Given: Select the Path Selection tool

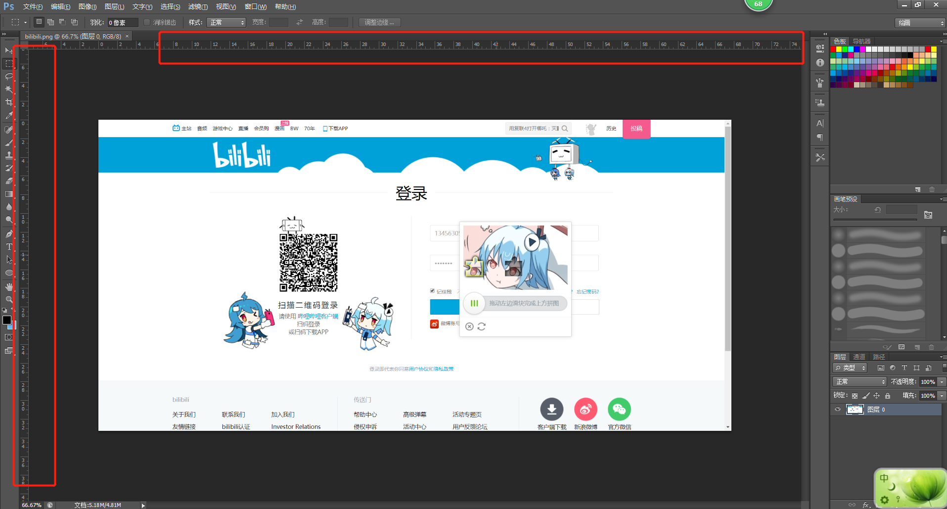Looking at the screenshot, I should point(9,260).
